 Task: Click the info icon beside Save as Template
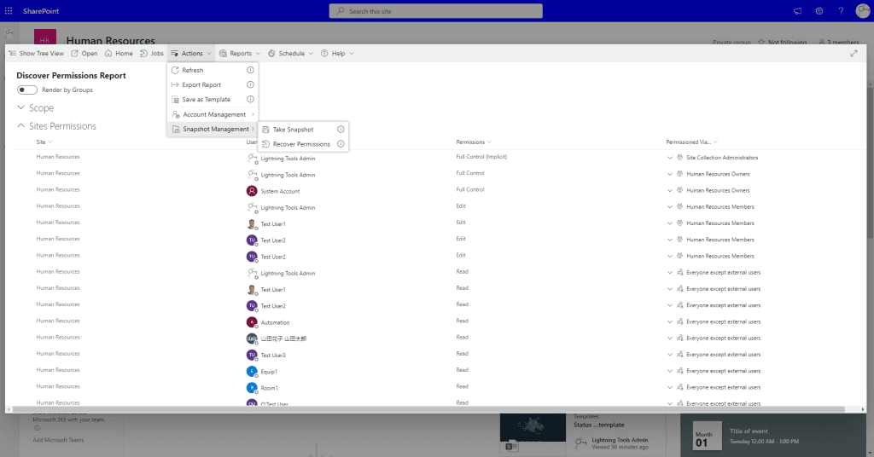pyautogui.click(x=250, y=100)
